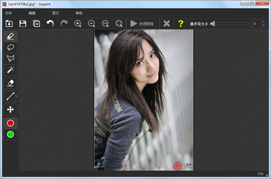The image size is (271, 179).
Task: Click the brush size number field
Action: pyautogui.click(x=256, y=24)
